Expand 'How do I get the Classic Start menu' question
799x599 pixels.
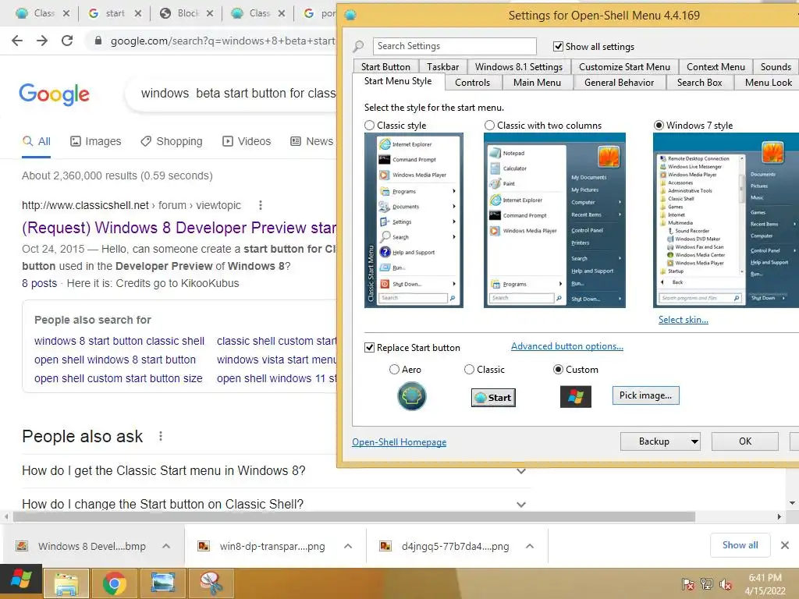pyautogui.click(x=520, y=471)
